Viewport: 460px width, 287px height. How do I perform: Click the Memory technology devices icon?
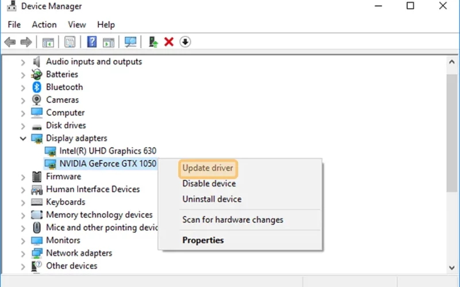[x=37, y=215]
